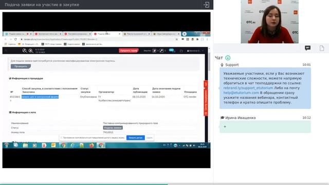Click the browser back arrow
Viewport: 329px width, 185px height.
click(x=6, y=39)
